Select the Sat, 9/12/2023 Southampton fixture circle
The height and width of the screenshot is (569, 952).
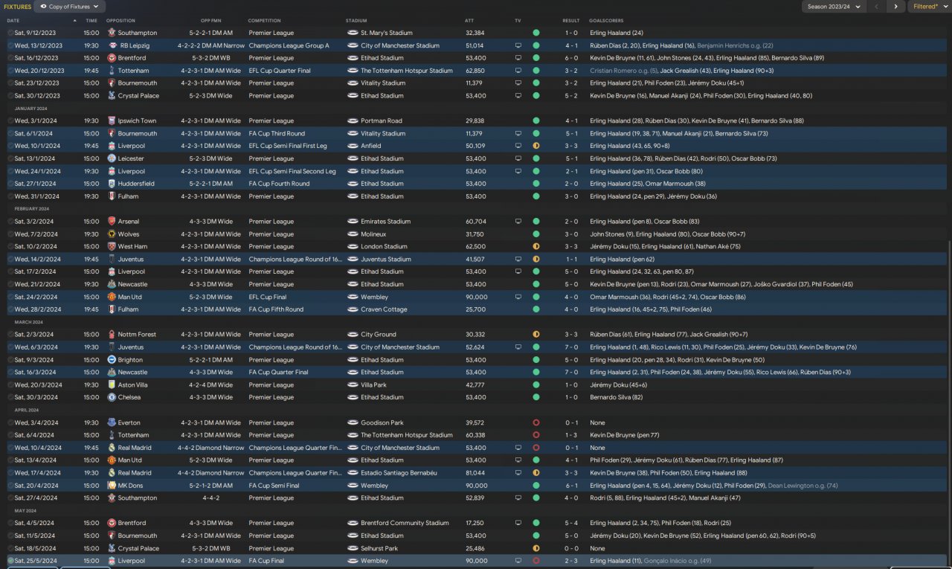[x=10, y=33]
